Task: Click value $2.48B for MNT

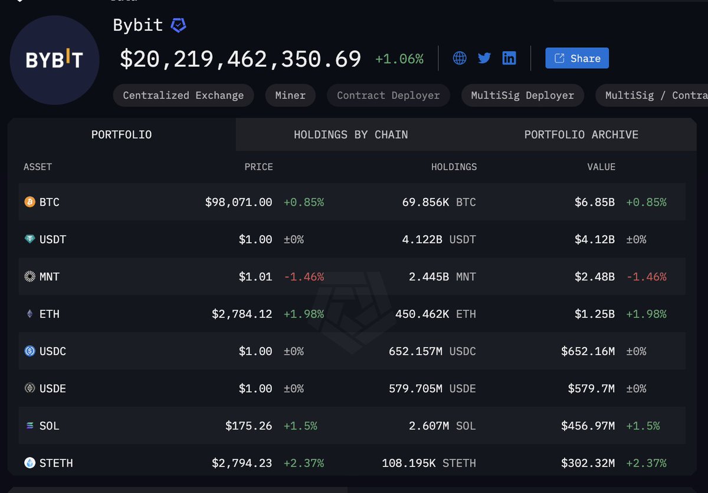Action: coord(595,276)
